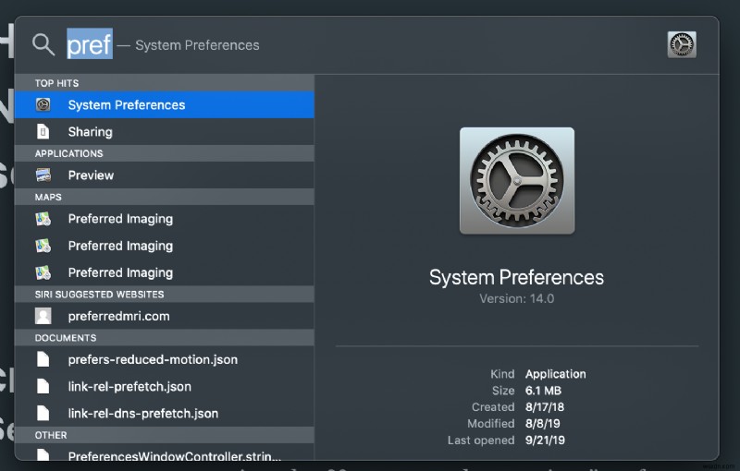The image size is (740, 471).
Task: Click the large System Preferences gear icon
Action: pyautogui.click(x=516, y=181)
